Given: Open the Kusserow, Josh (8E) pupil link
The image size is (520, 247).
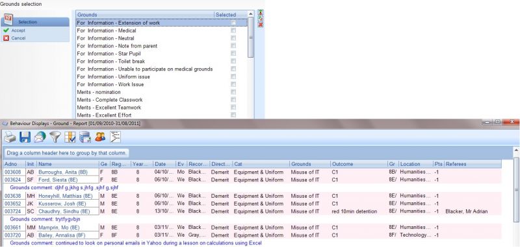Looking at the screenshot, I should coord(62,204).
